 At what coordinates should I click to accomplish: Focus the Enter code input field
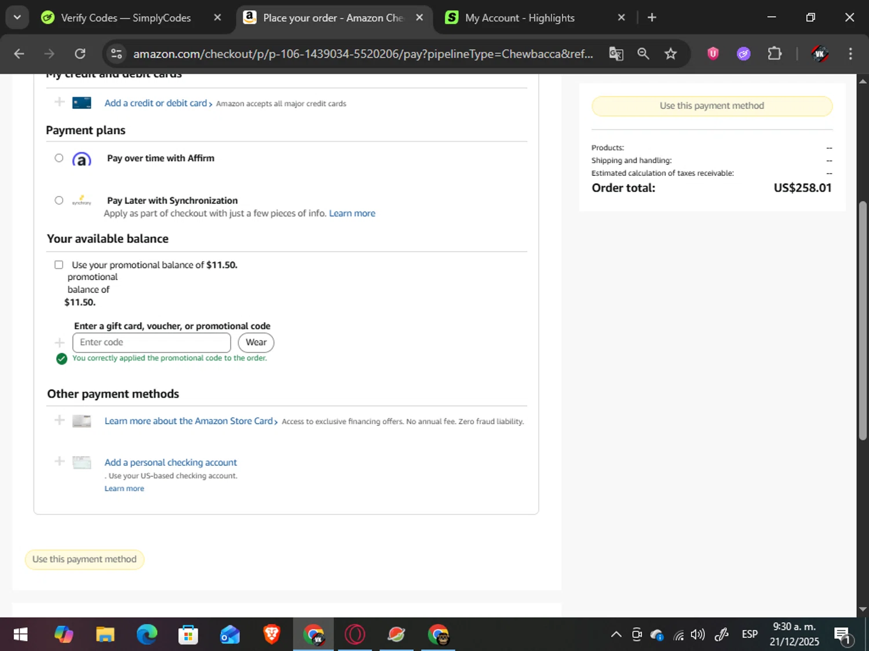pos(152,343)
